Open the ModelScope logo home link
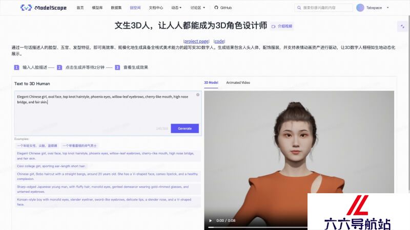Viewport: 410px width, 230px height. 44,8
